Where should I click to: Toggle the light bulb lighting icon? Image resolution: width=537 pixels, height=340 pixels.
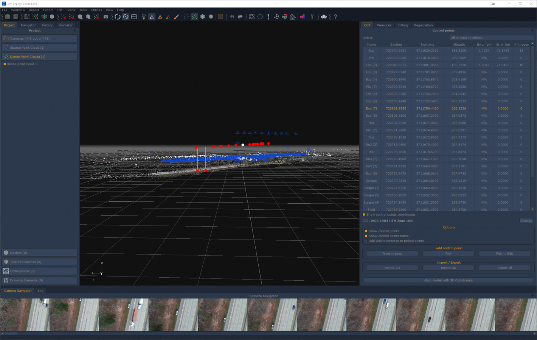coord(144,17)
